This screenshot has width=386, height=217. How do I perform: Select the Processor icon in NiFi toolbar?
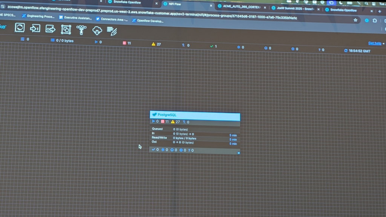point(20,28)
